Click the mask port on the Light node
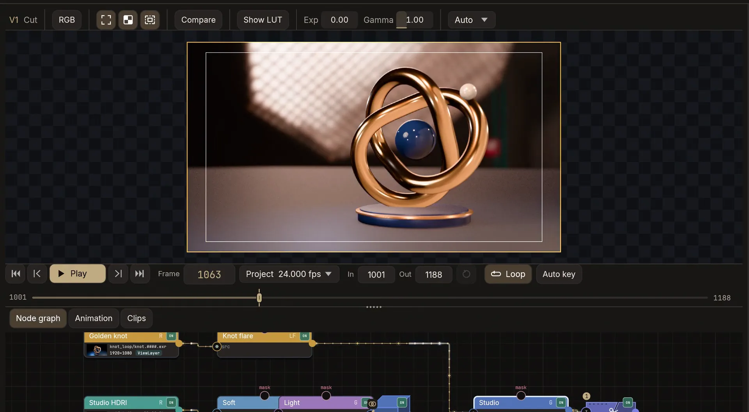The image size is (749, 412). [326, 396]
